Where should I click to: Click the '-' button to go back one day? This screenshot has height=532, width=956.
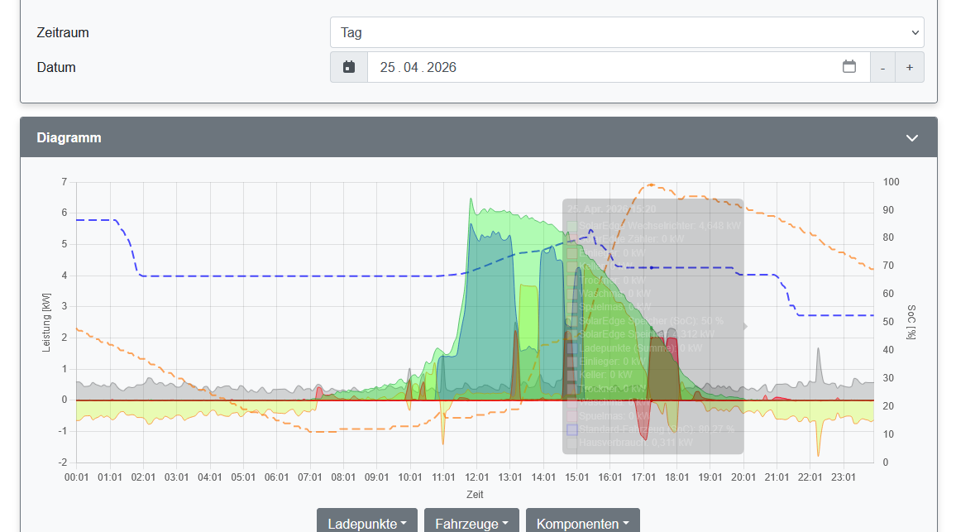(x=882, y=67)
